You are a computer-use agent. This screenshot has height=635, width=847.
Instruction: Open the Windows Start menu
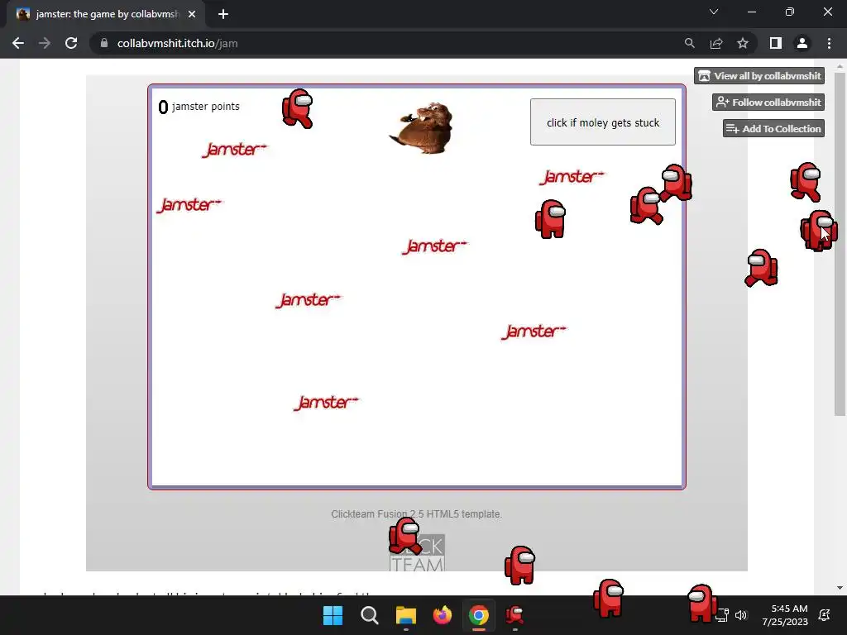(x=333, y=615)
